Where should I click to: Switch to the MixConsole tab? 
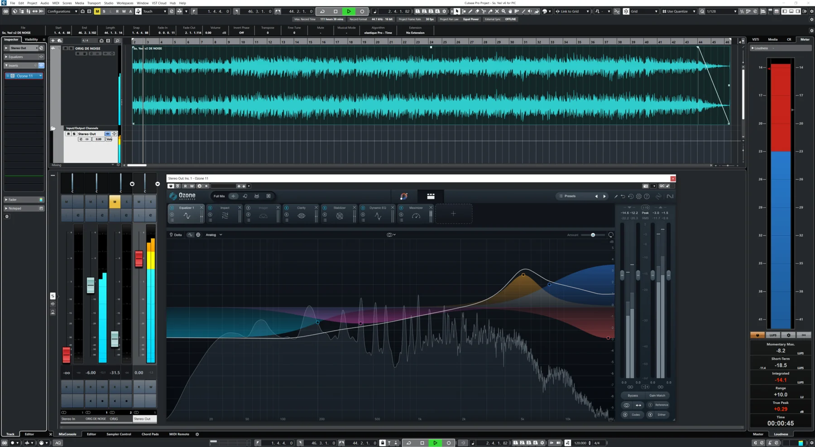pyautogui.click(x=68, y=434)
